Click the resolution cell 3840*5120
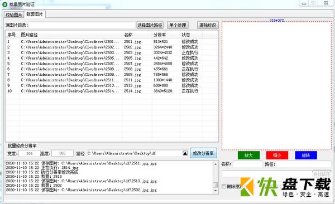 163,91
